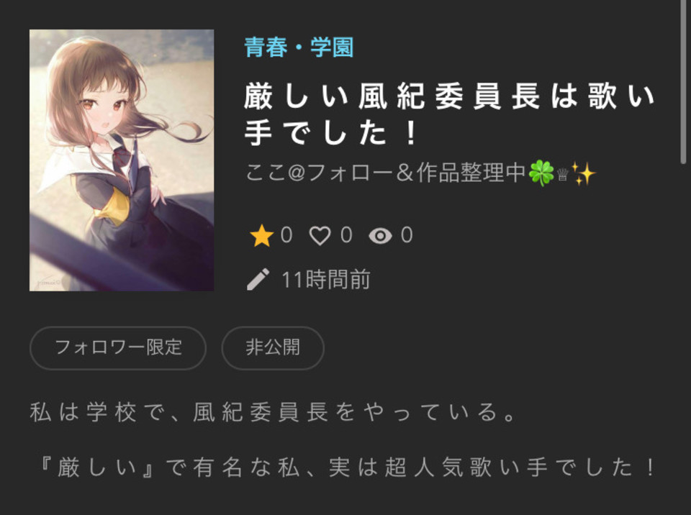691x515 pixels.
Task: Click the 11時間前 timestamp text
Action: [325, 280]
